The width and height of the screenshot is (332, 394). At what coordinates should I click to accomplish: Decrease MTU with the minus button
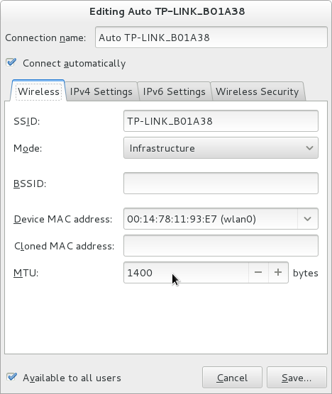coord(258,272)
